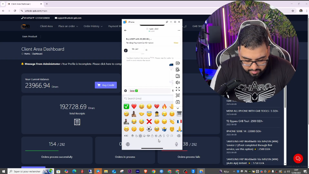Screen dimensions: 309x174
Task: Open the red live chat bubble
Action: click(298, 158)
